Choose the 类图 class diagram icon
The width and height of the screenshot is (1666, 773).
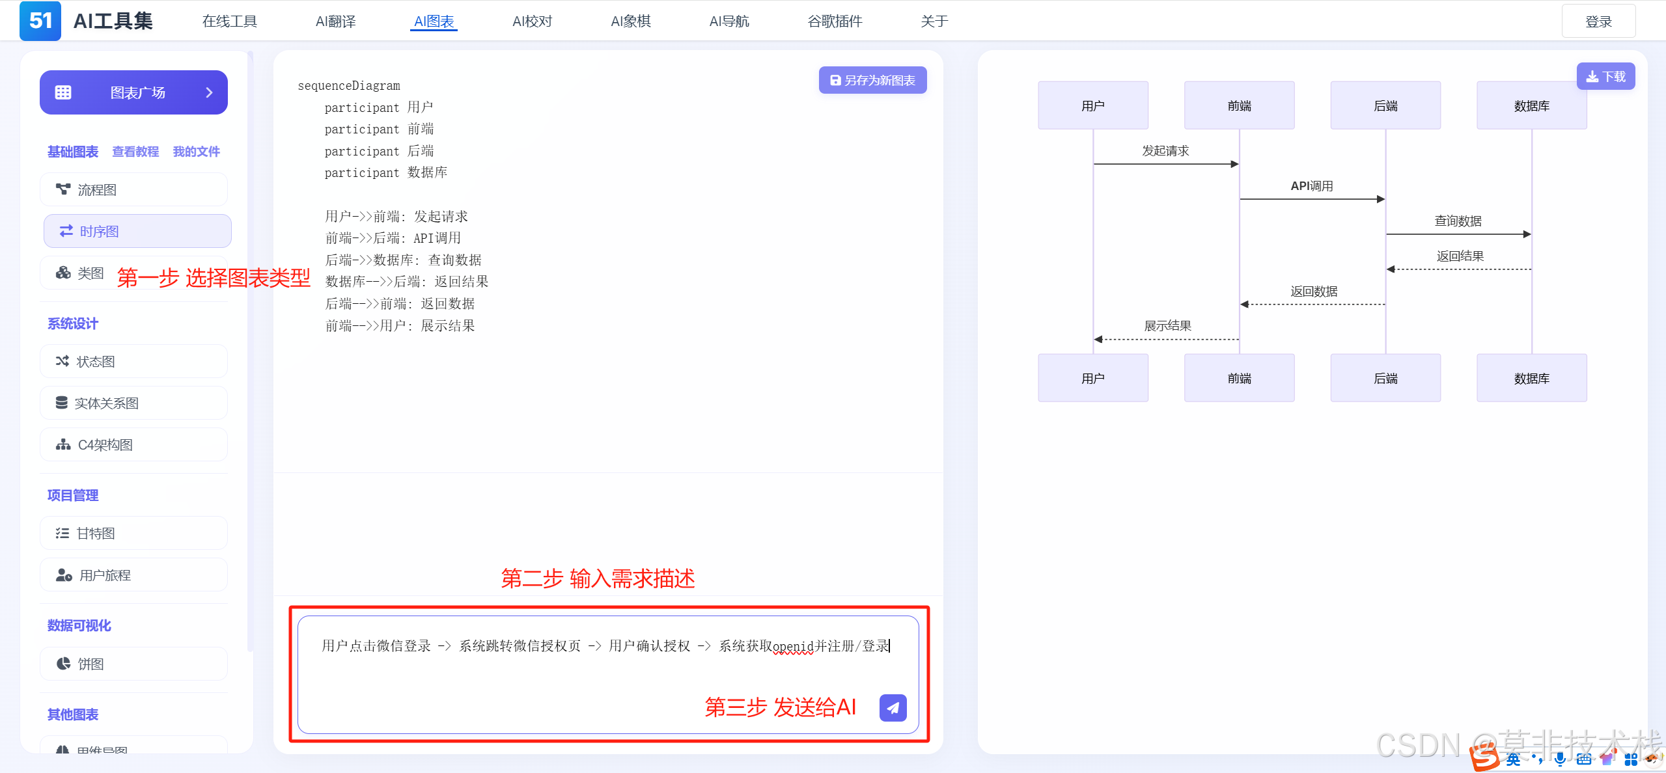(x=63, y=273)
